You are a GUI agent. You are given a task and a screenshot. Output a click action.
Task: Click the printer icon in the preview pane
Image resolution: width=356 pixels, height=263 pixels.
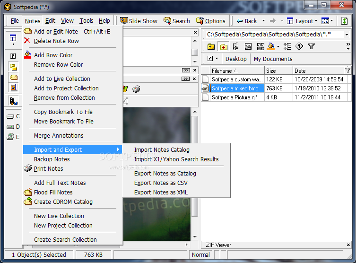(136, 89)
